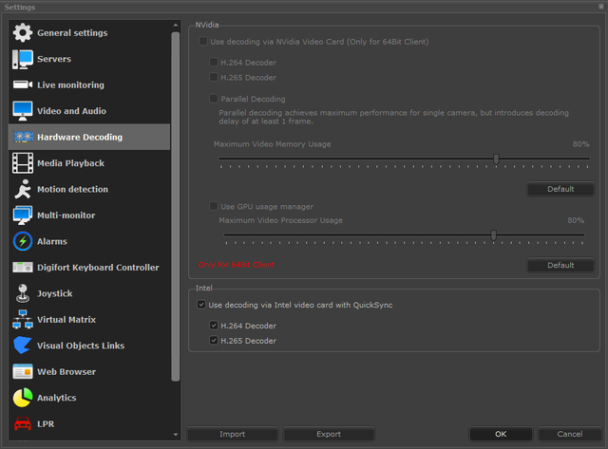
Task: Click the Live monitoring camera icon
Action: click(x=23, y=84)
